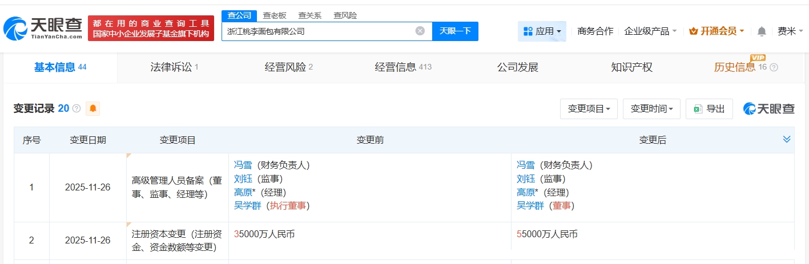Image resolution: width=809 pixels, height=264 pixels.
Task: Switch to the 法律诉讼 tab
Action: point(174,67)
